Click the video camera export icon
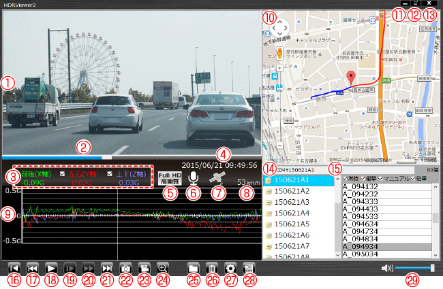 click(144, 268)
